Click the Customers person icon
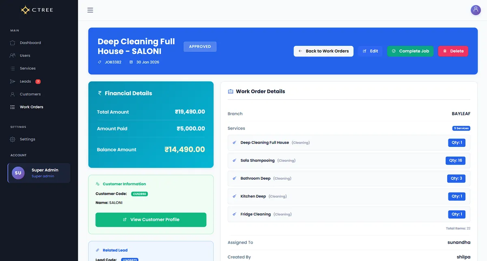The height and width of the screenshot is (261, 487). (x=13, y=94)
